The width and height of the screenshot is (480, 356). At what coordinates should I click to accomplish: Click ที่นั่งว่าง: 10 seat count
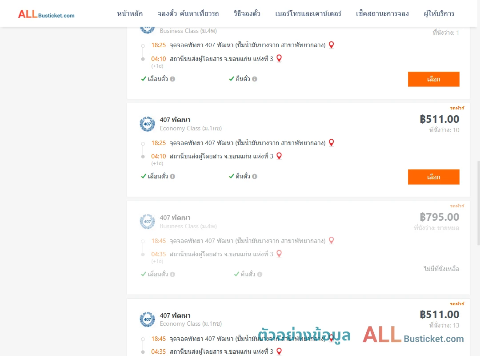(x=444, y=130)
